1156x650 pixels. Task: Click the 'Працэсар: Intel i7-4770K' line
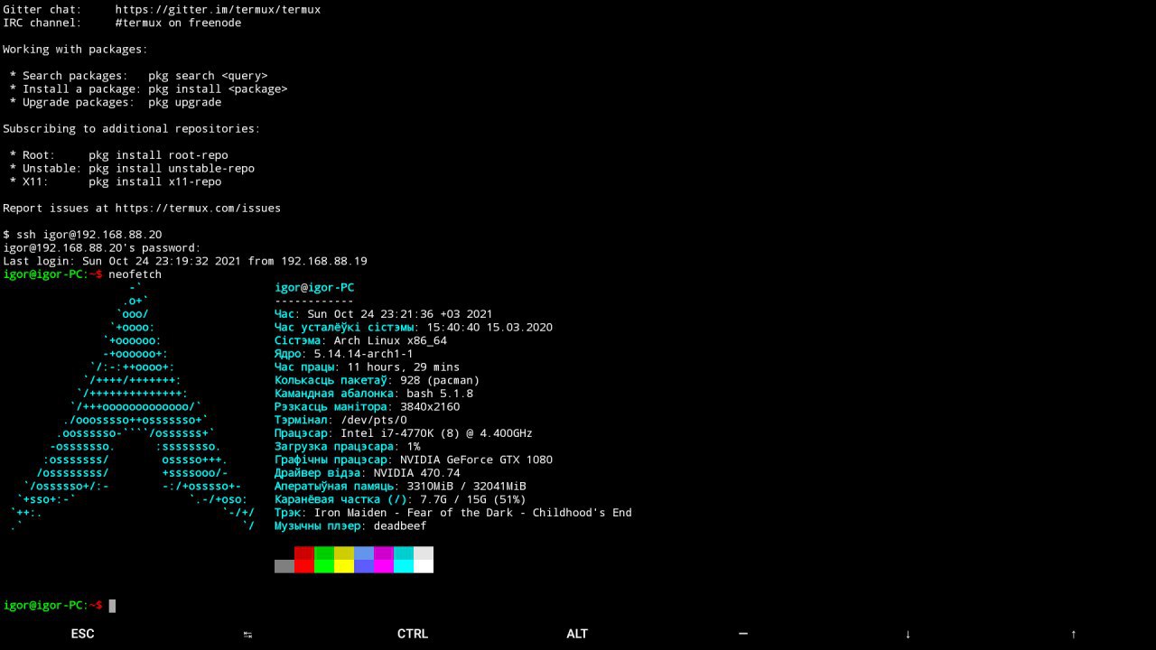click(x=404, y=433)
